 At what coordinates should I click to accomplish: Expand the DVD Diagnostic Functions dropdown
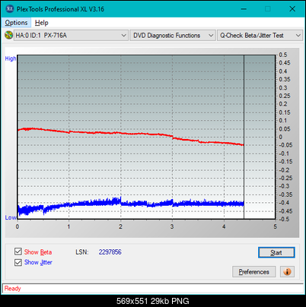pos(173,36)
